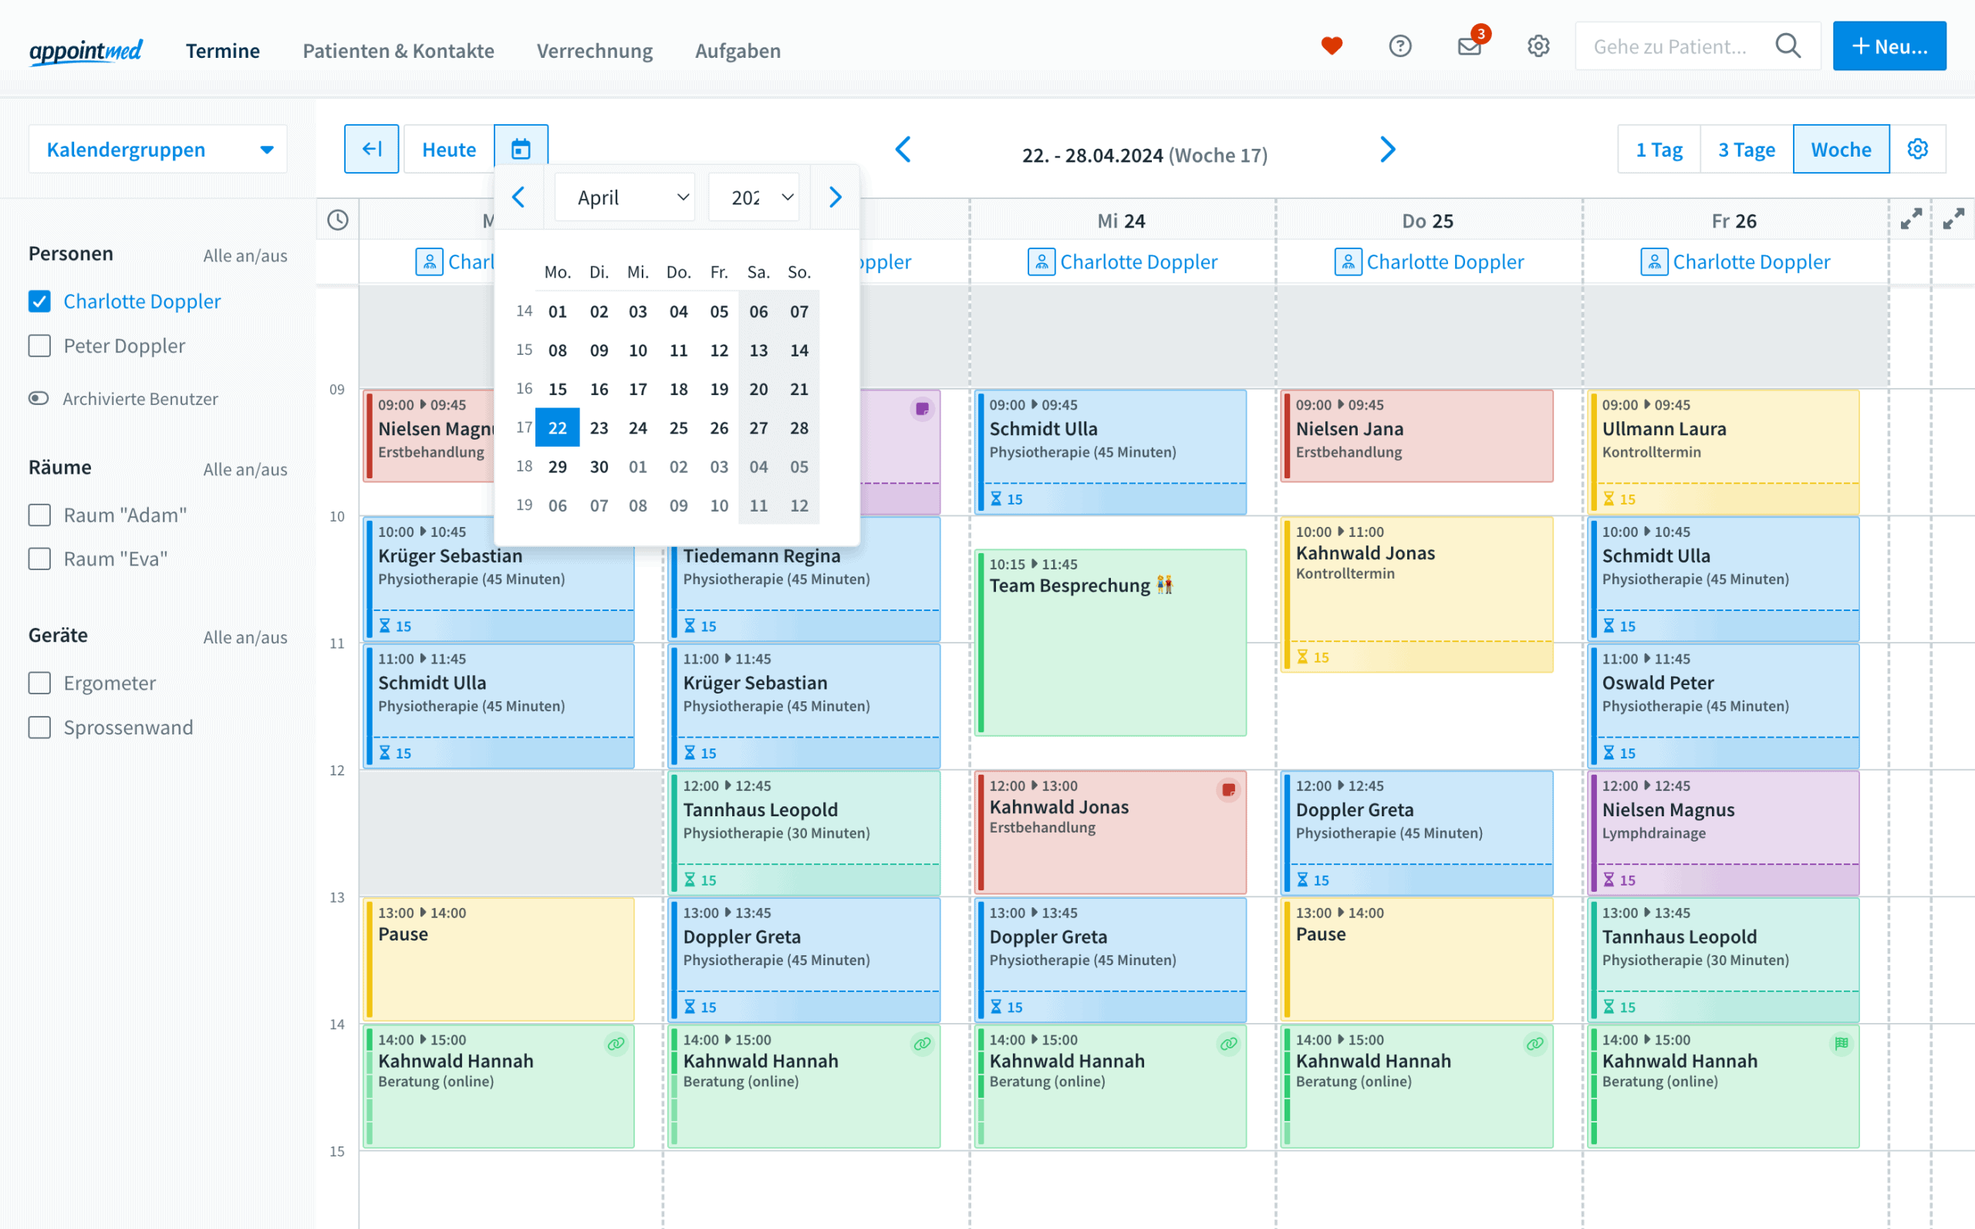Open the help question mark icon
This screenshot has width=1975, height=1229.
(1399, 46)
